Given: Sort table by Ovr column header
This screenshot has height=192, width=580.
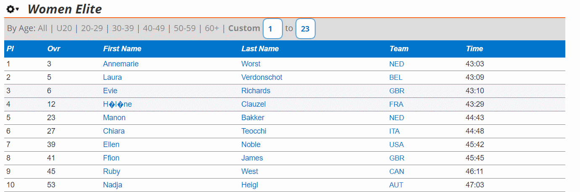Looking at the screenshot, I should 54,49.
